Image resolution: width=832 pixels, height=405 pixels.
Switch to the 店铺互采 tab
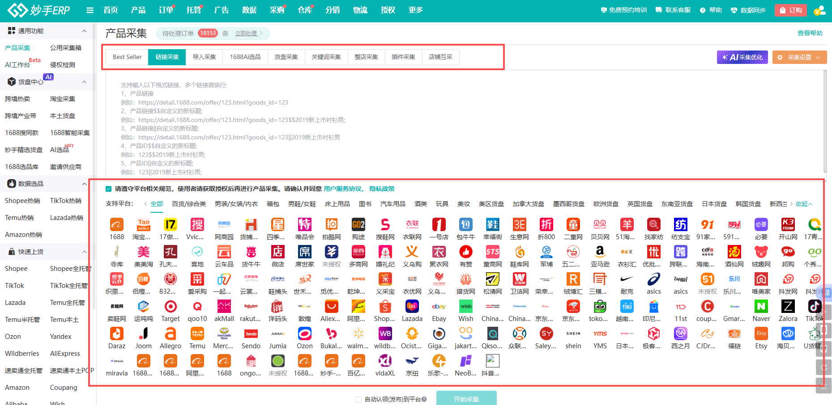tap(440, 57)
